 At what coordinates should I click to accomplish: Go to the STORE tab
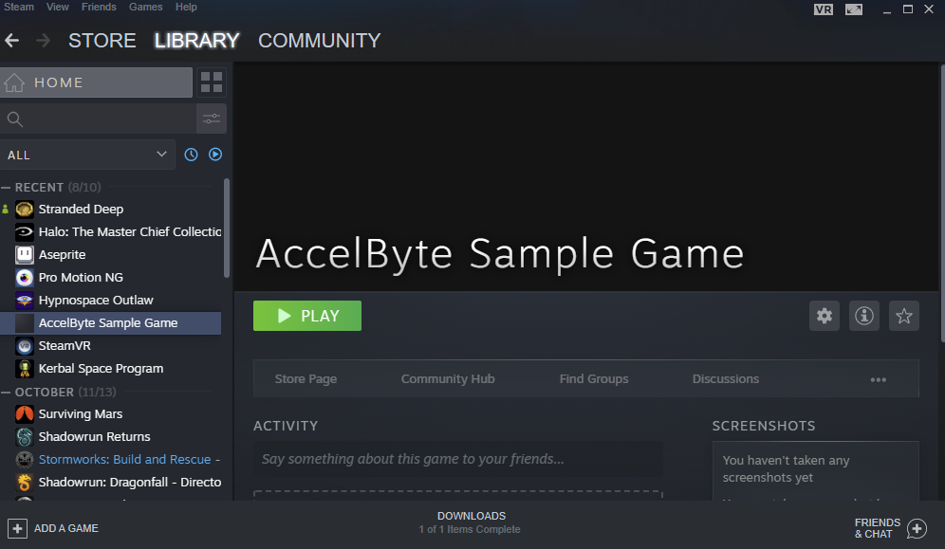pos(102,41)
